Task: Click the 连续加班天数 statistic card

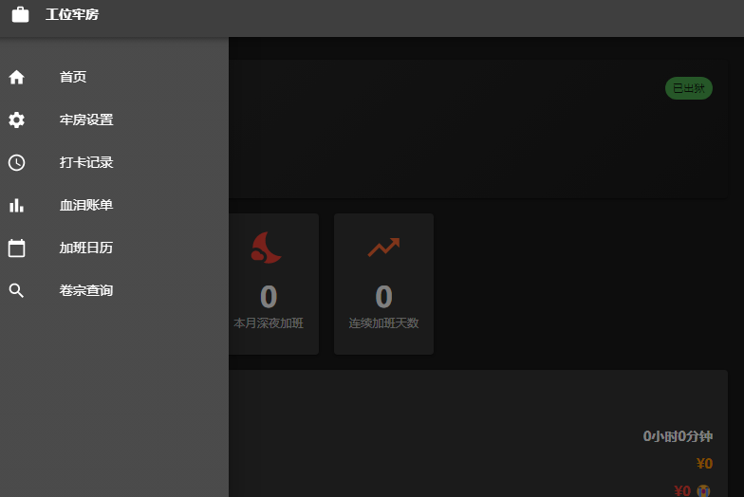Action: point(383,285)
